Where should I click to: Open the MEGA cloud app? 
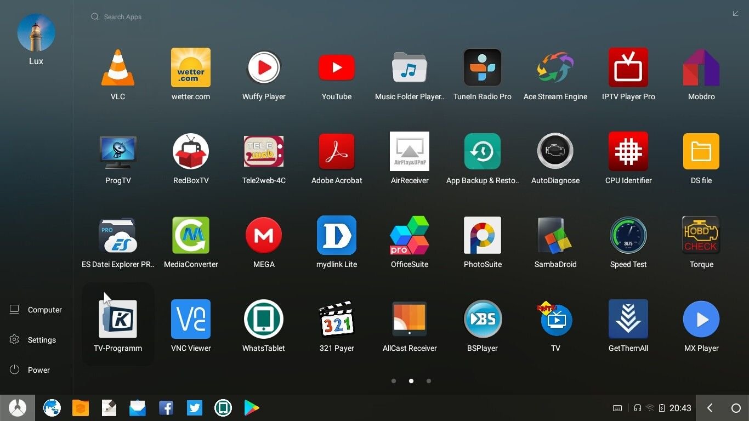[x=264, y=235]
